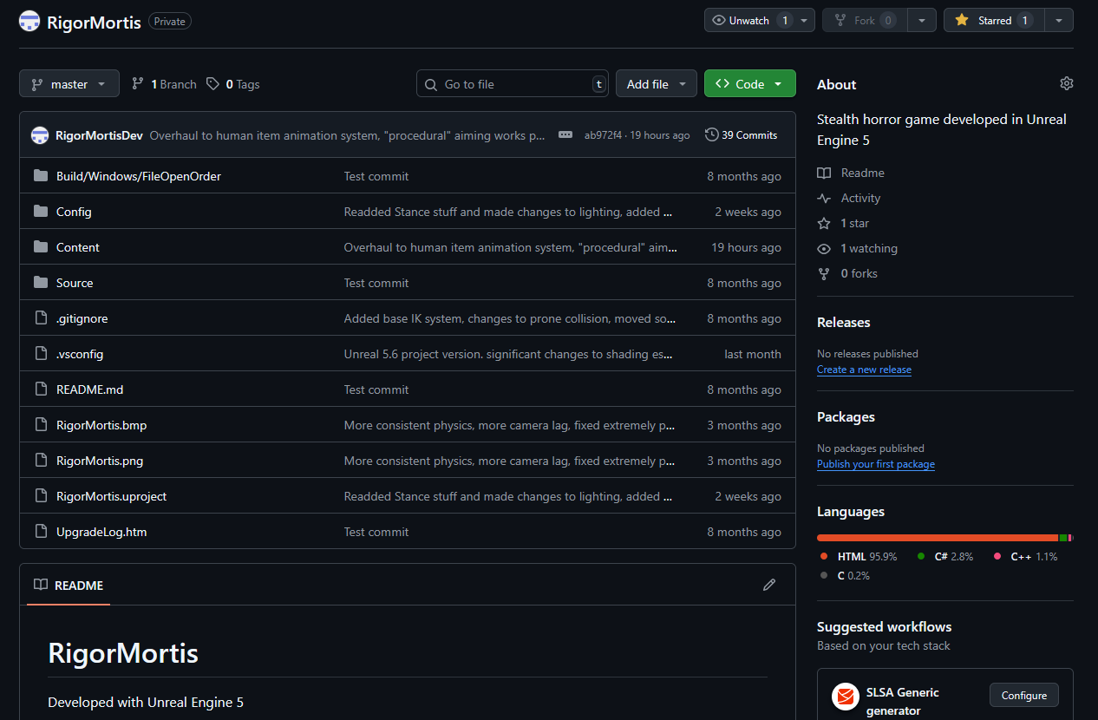Open the 1 Branch link
This screenshot has height=720, width=1098.
tap(164, 84)
